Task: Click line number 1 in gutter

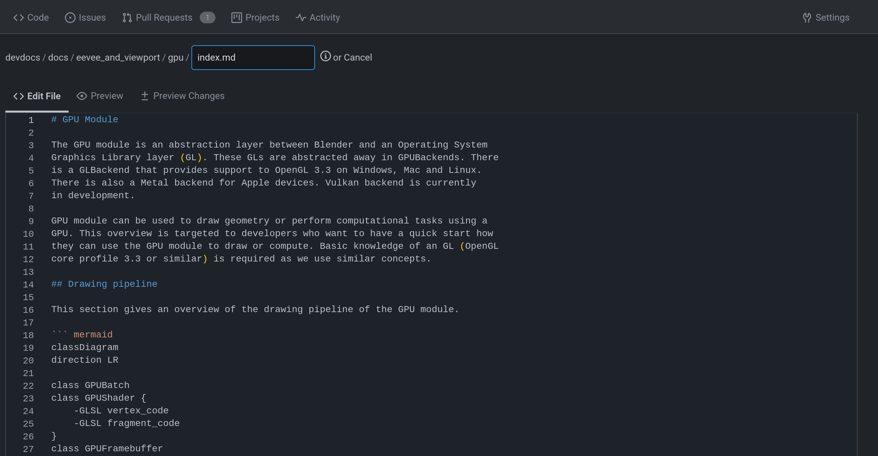Action: pos(31,120)
